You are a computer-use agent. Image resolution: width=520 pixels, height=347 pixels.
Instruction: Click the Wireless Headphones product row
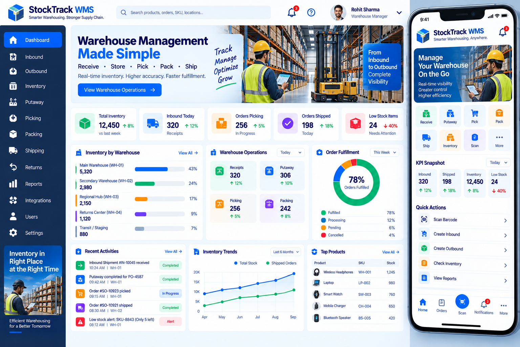point(355,272)
